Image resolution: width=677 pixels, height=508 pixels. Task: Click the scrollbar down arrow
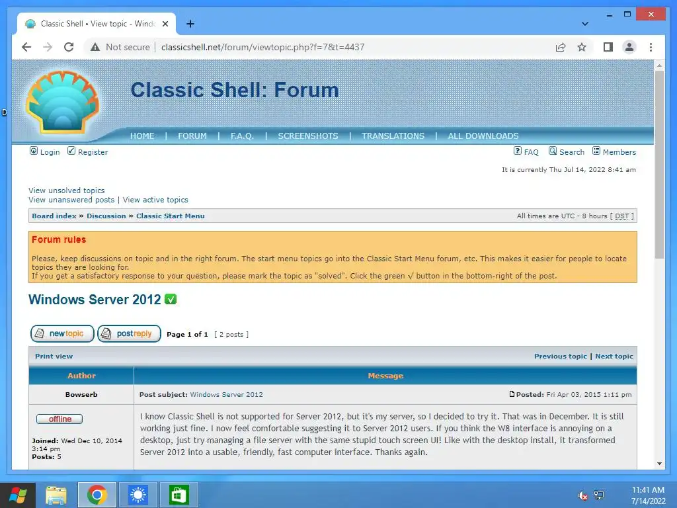[659, 464]
